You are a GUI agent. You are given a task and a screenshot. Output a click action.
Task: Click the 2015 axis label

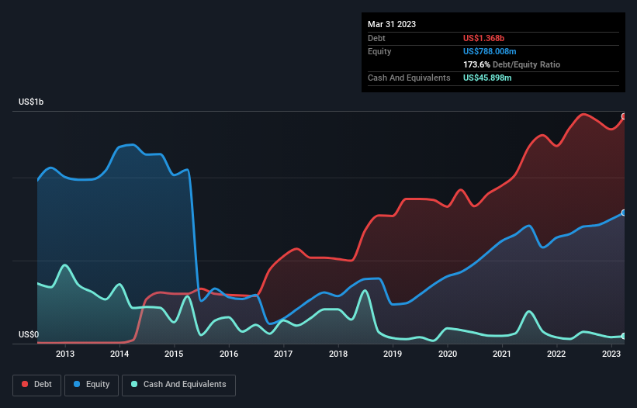pyautogui.click(x=174, y=354)
